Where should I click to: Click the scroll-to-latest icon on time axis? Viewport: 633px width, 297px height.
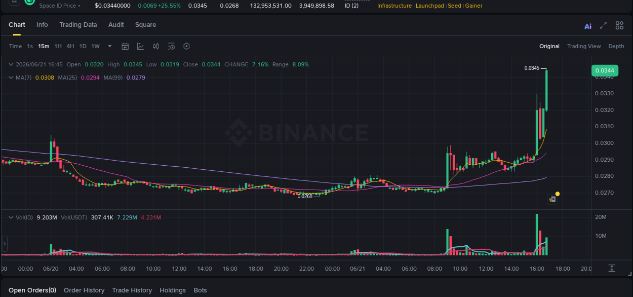(612, 268)
